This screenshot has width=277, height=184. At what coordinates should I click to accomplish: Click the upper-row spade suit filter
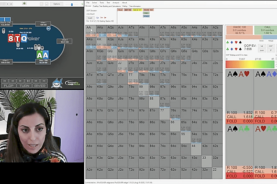click(240, 42)
